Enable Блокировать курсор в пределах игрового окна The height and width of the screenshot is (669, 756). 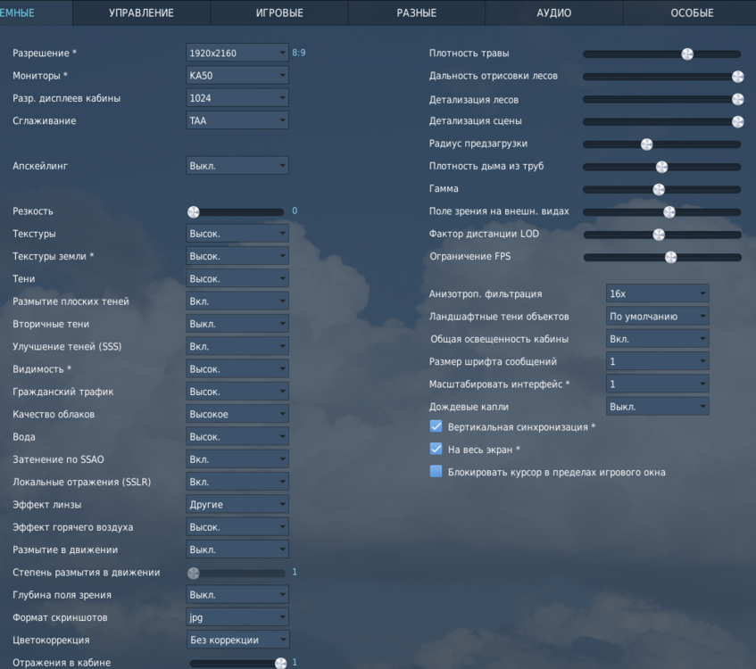[436, 471]
